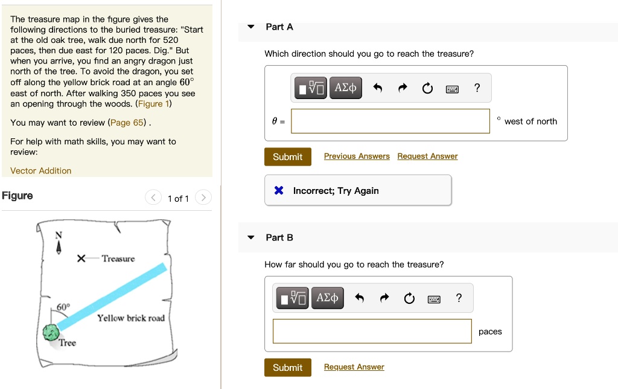Open the Vector Addition link
This screenshot has width=618, height=389.
tap(41, 171)
